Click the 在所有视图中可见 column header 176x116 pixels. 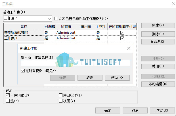click(x=122, y=27)
